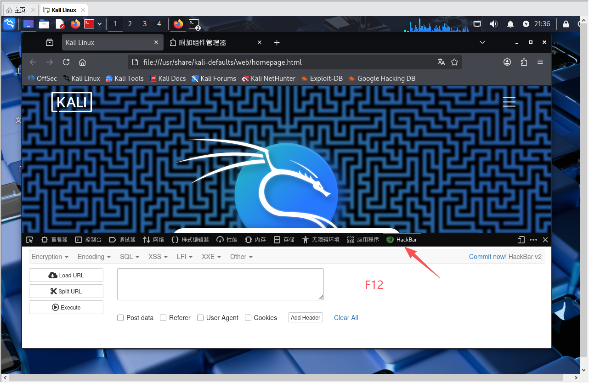Viewport: 589px width, 383px height.
Task: Switch to workspace 3
Action: (145, 24)
